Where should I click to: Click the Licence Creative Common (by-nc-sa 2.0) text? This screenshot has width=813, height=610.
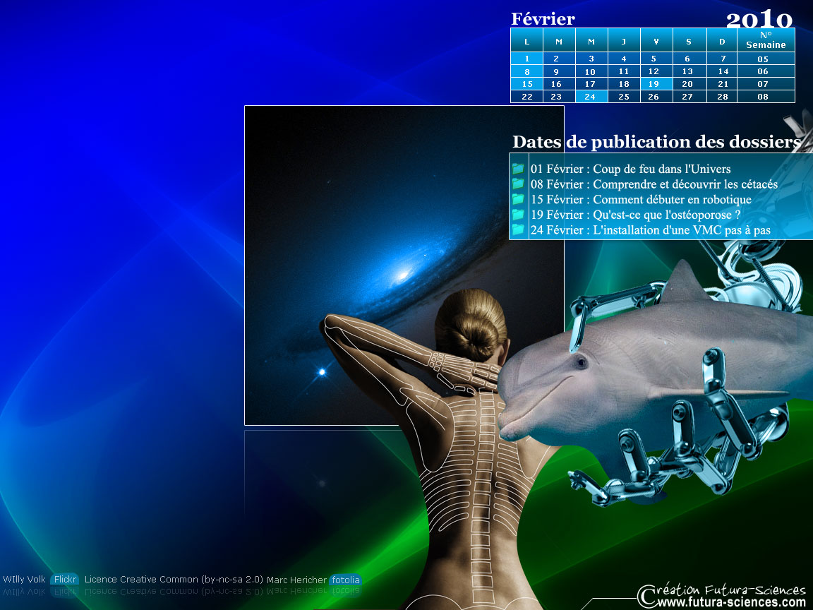coord(174,580)
